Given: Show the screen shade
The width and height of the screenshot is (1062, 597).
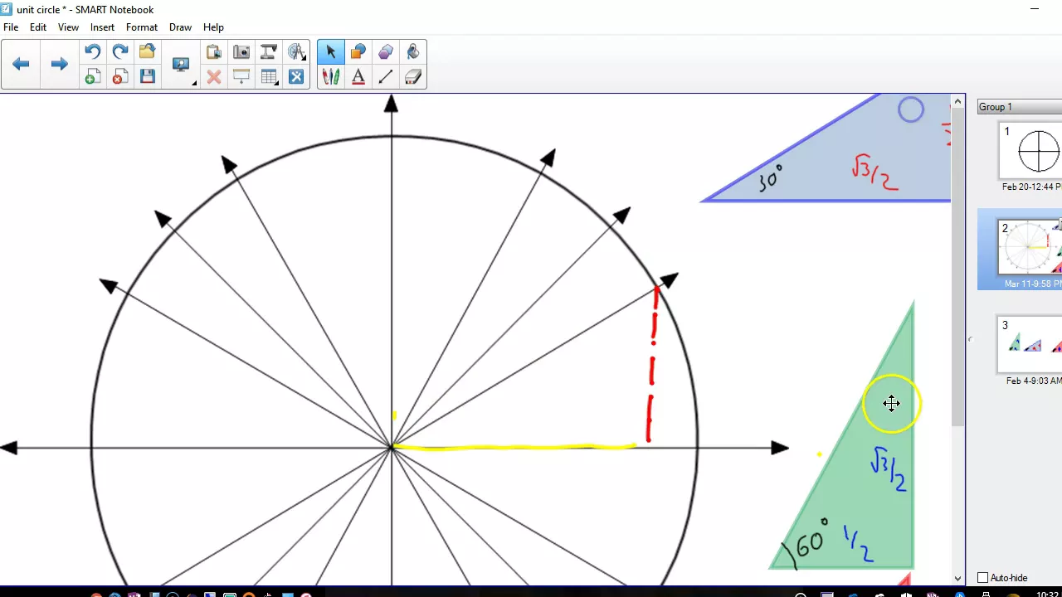Looking at the screenshot, I should tap(241, 77).
